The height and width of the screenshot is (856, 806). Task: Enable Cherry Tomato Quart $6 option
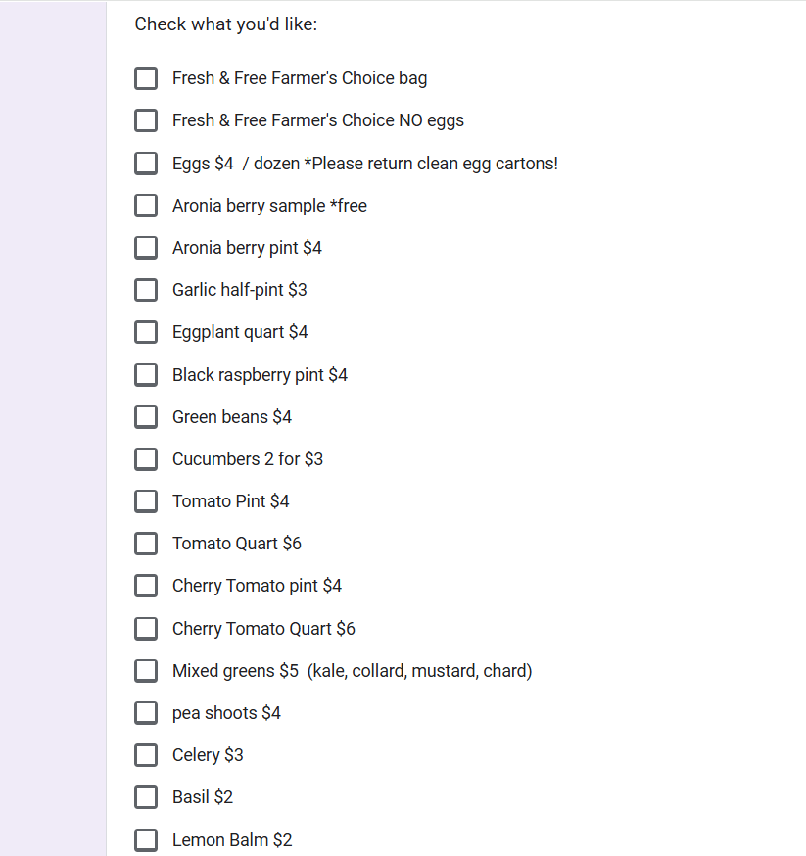pyautogui.click(x=146, y=628)
